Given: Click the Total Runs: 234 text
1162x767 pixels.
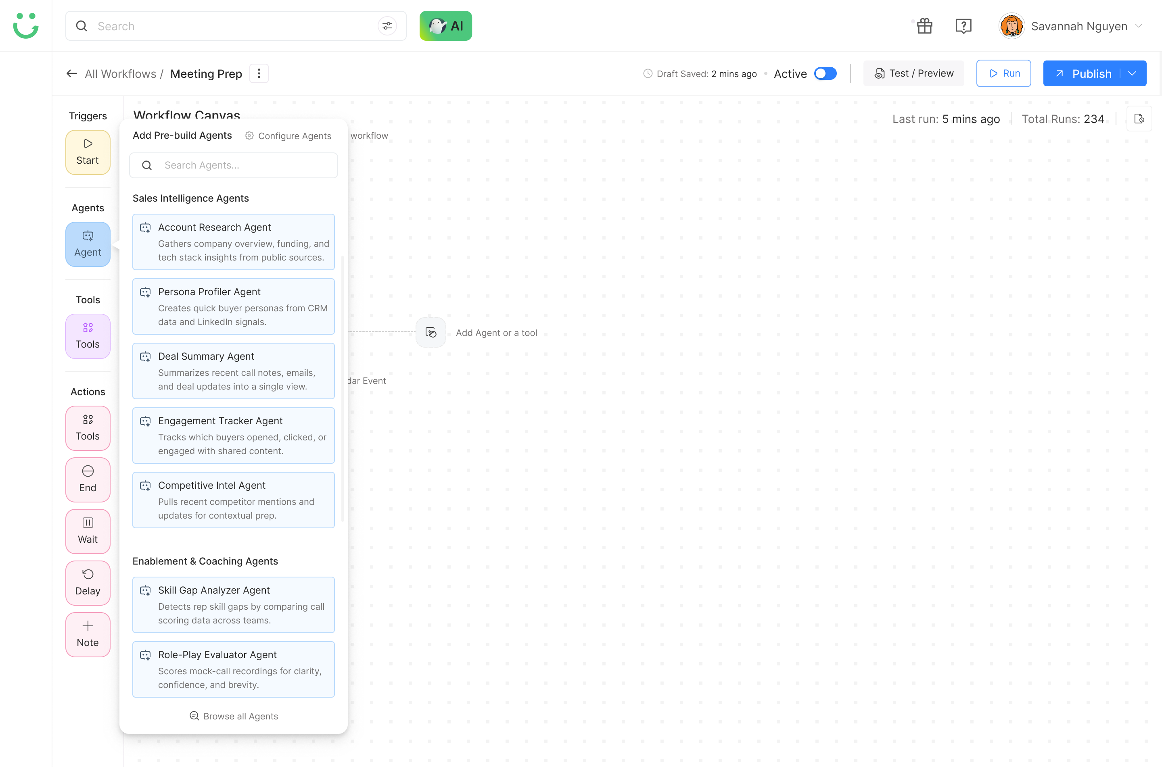Looking at the screenshot, I should tap(1063, 119).
